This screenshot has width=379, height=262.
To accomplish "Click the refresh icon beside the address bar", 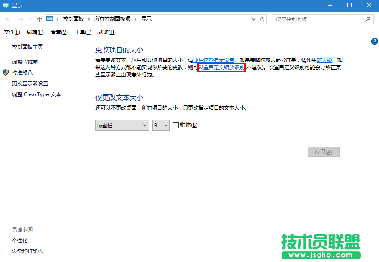I will point(262,19).
